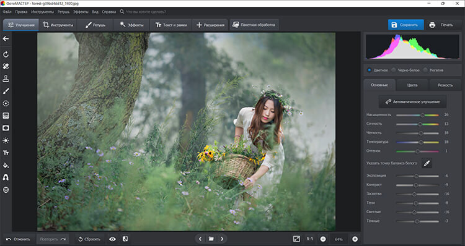Adjust the Оттенок slider
The image size is (465, 246).
click(417, 151)
